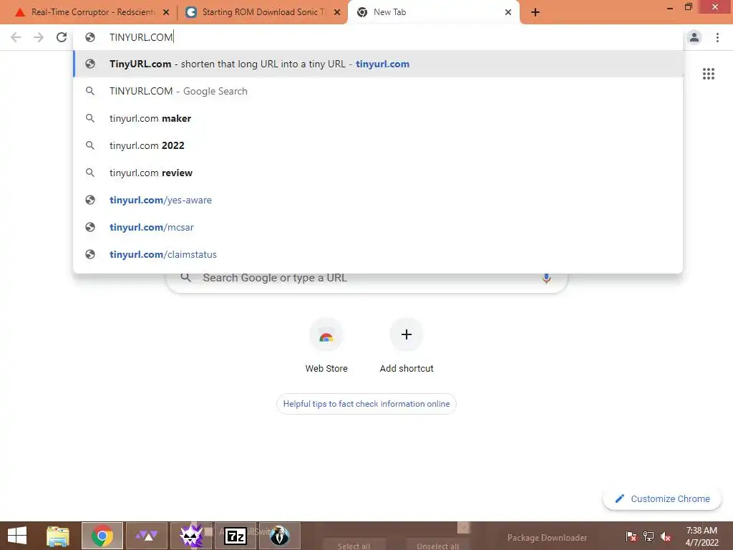
Task: Click the network tray icon
Action: pos(649,536)
